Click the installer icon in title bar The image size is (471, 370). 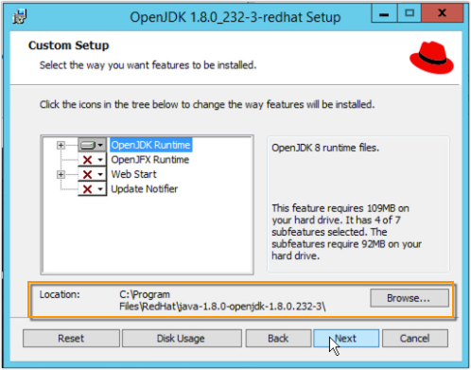coord(20,16)
